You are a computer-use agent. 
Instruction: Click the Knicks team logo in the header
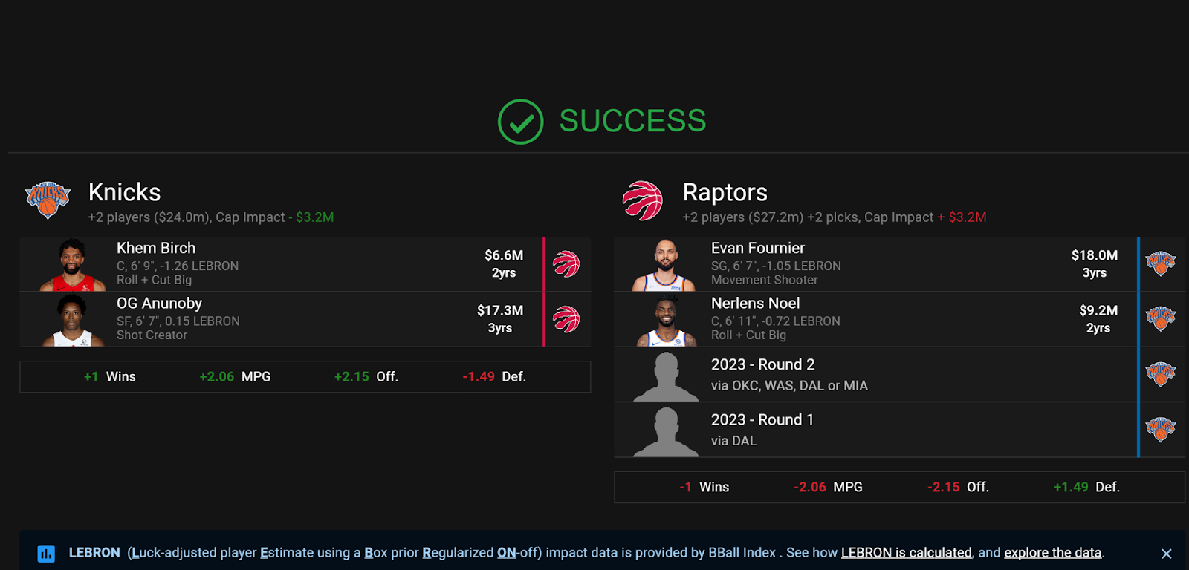tap(48, 200)
